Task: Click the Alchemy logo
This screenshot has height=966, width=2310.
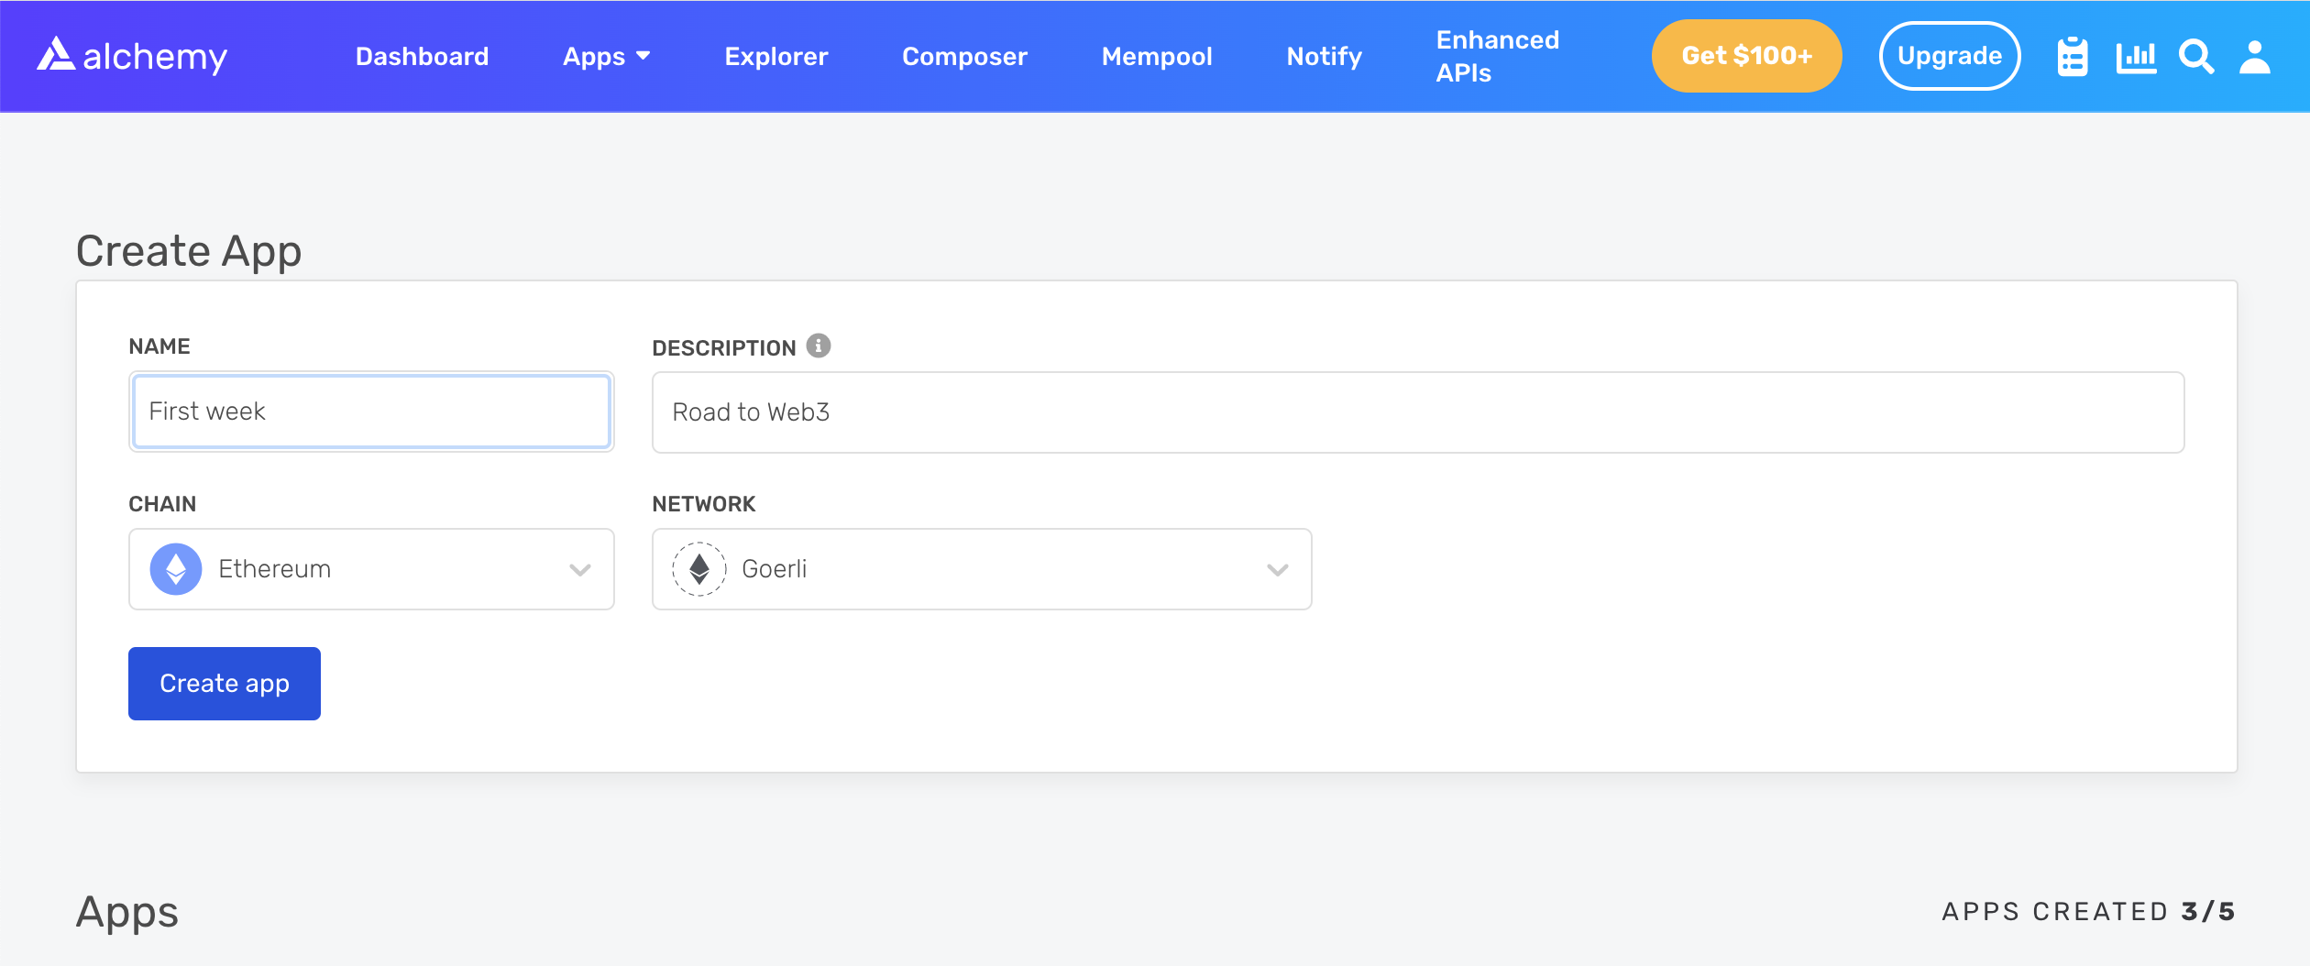Action: (132, 56)
